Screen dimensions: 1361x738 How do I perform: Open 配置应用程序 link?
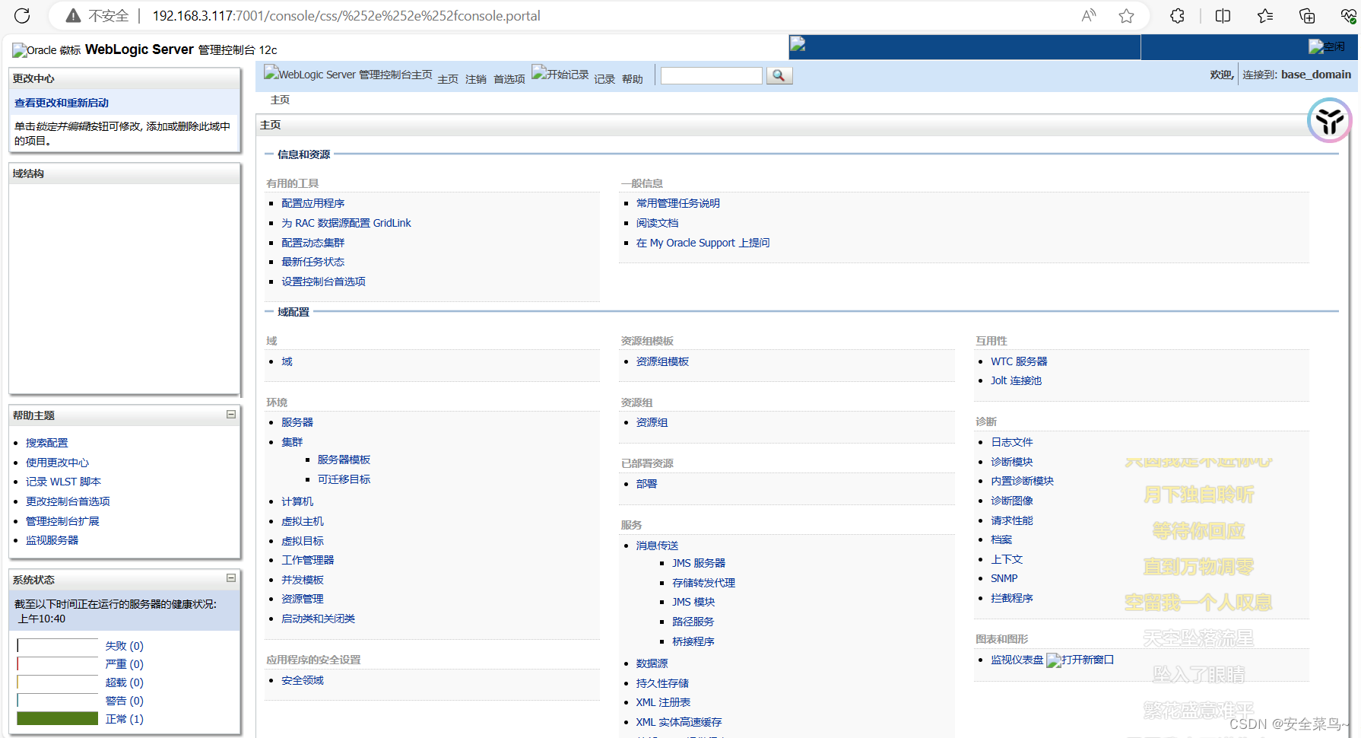[312, 203]
